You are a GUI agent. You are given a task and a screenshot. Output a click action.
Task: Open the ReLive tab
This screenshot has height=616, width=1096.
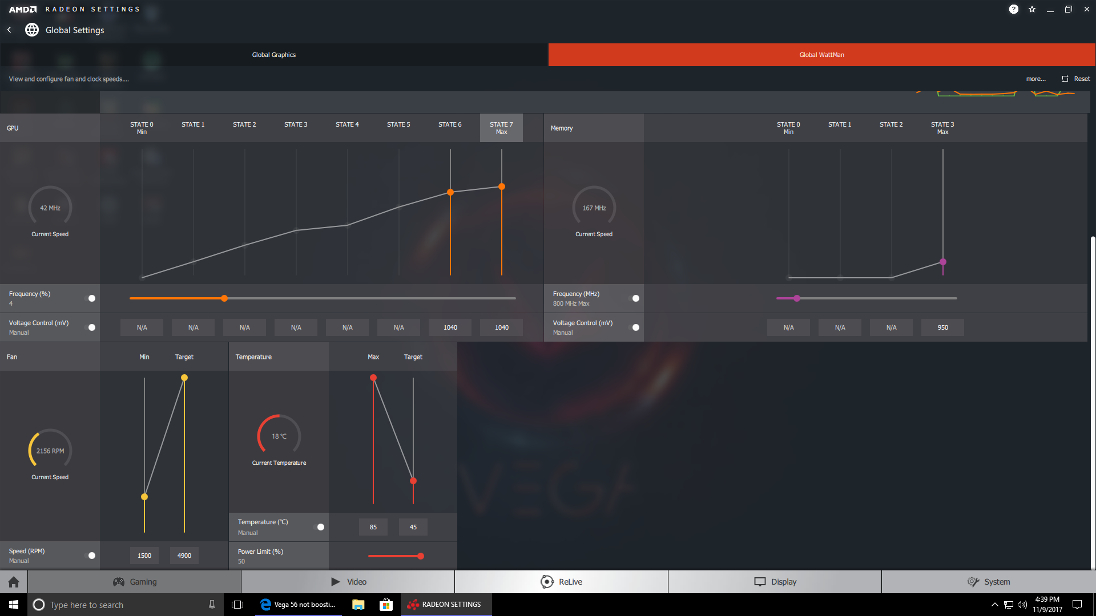(x=562, y=582)
